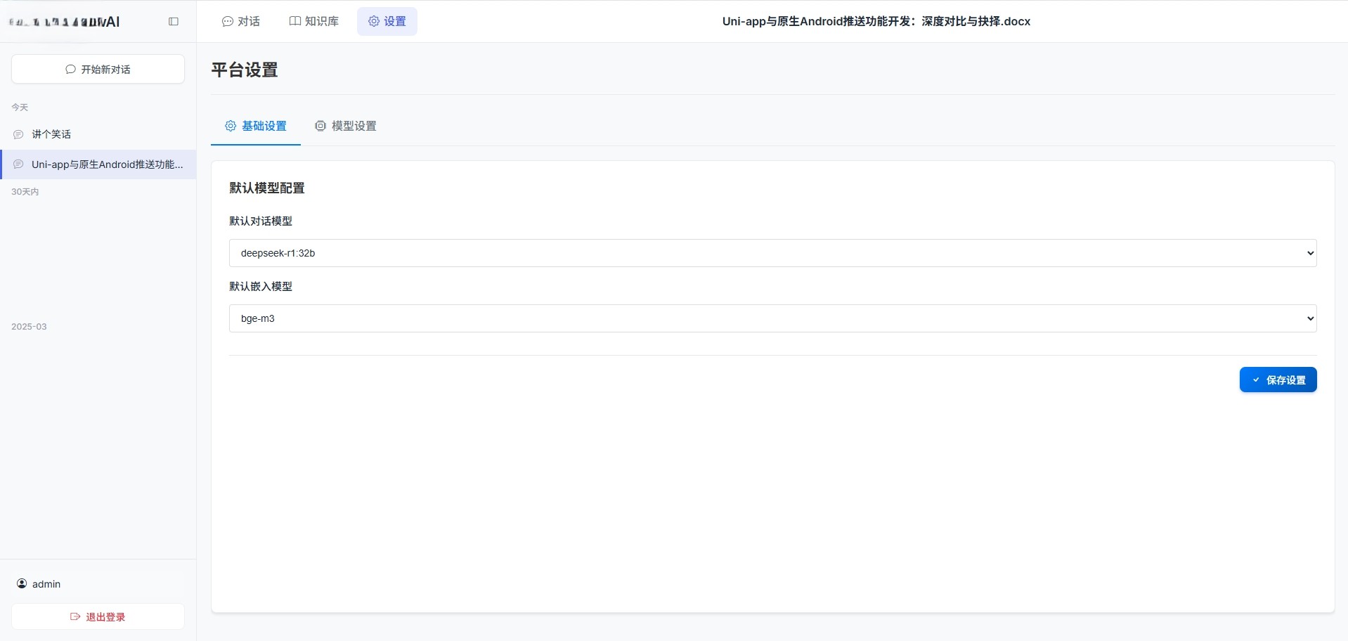Open the bge-m3 embedding model dropdown
Viewport: 1348px width, 641px height.
click(772, 318)
